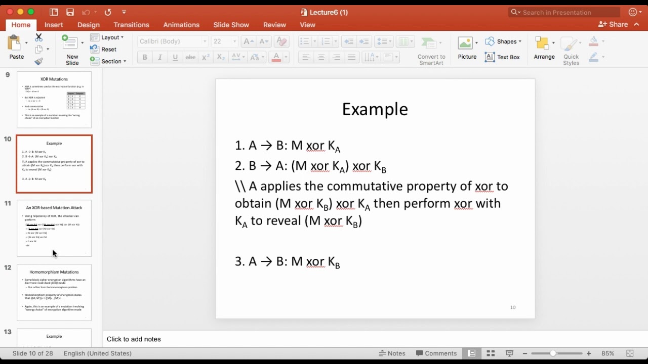The image size is (648, 364).
Task: Select slide 12 Homomorphism Mutations thumbnail
Action: pos(54,292)
